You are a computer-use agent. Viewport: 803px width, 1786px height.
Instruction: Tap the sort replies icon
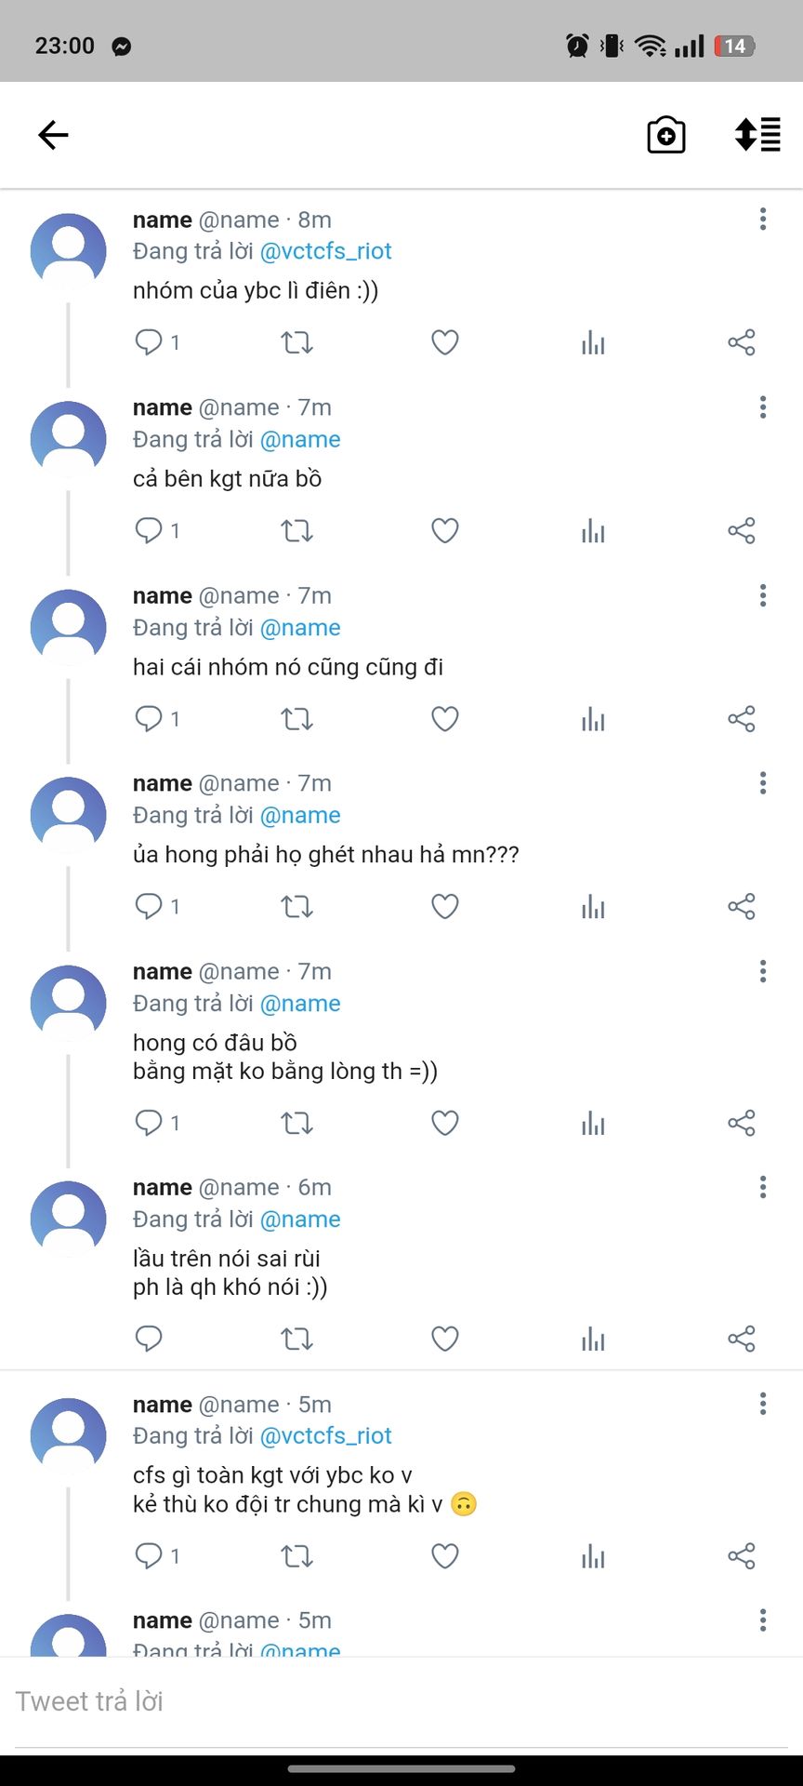[x=757, y=135]
